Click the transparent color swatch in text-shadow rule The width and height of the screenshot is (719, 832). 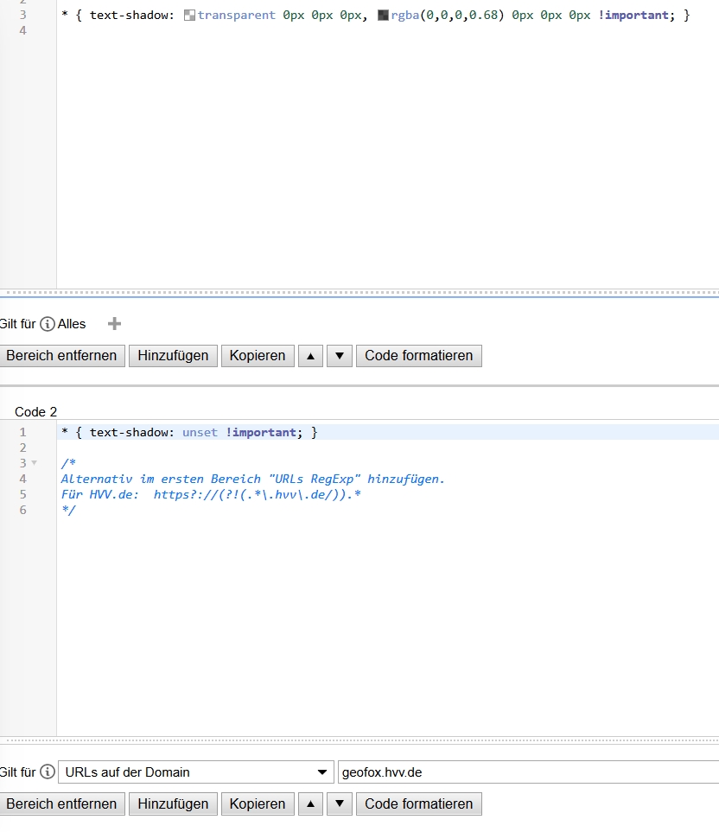coord(189,16)
